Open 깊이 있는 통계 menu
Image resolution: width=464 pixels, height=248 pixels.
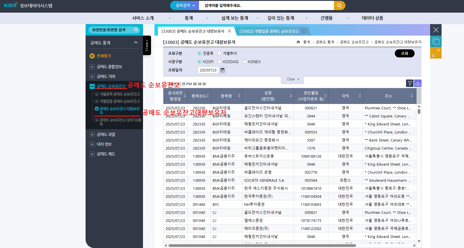(x=281, y=18)
